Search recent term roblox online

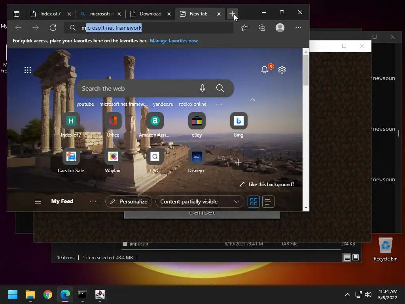coord(193,104)
